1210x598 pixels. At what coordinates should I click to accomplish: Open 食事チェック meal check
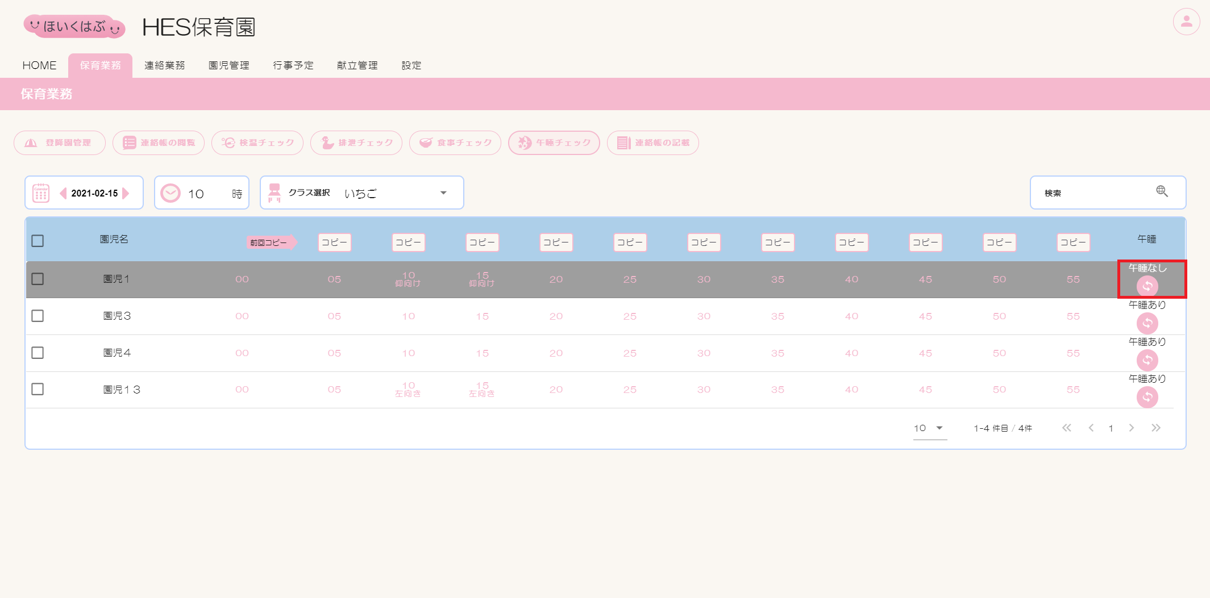pos(455,143)
